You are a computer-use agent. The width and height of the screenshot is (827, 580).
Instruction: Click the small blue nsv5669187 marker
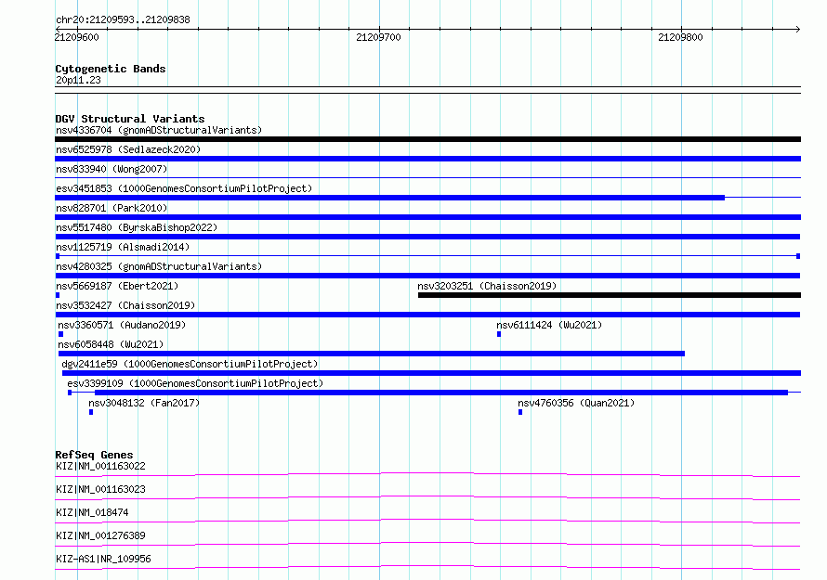tap(58, 295)
